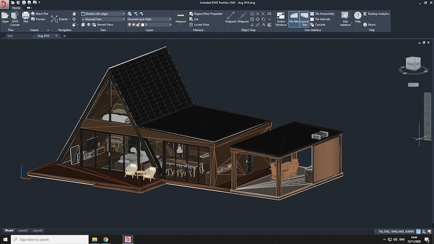Toggle Center object snap circle icon
This screenshot has height=244, width=434.
point(252,14)
